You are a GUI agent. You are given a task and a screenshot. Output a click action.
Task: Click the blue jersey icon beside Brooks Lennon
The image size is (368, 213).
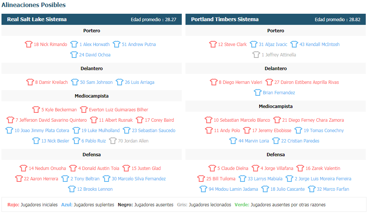(x=72, y=189)
